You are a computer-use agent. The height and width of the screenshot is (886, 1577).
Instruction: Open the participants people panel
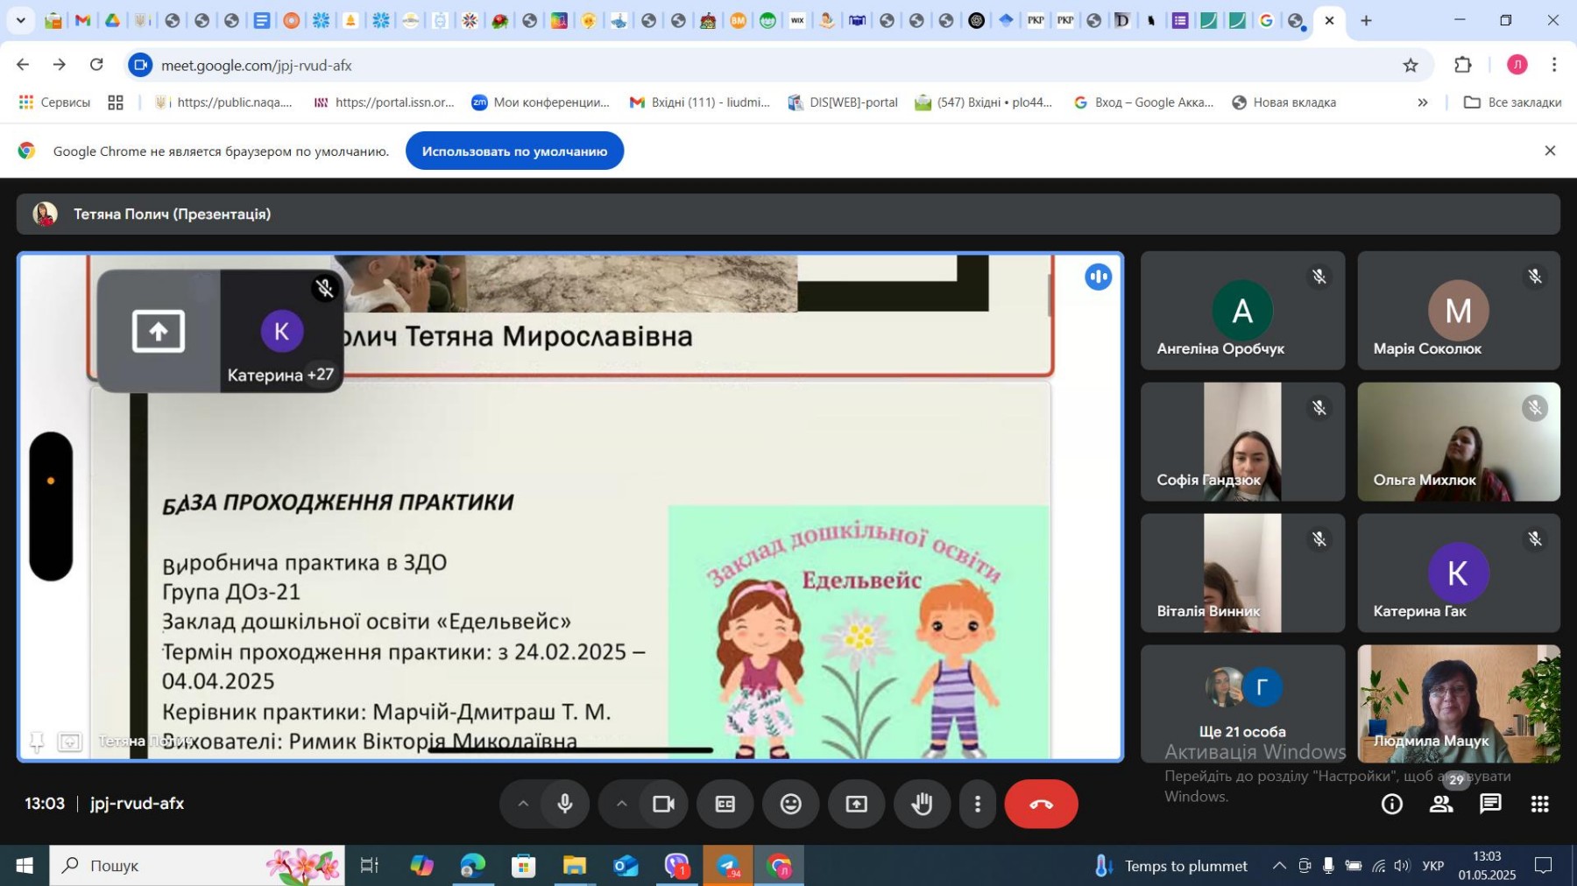pyautogui.click(x=1440, y=804)
